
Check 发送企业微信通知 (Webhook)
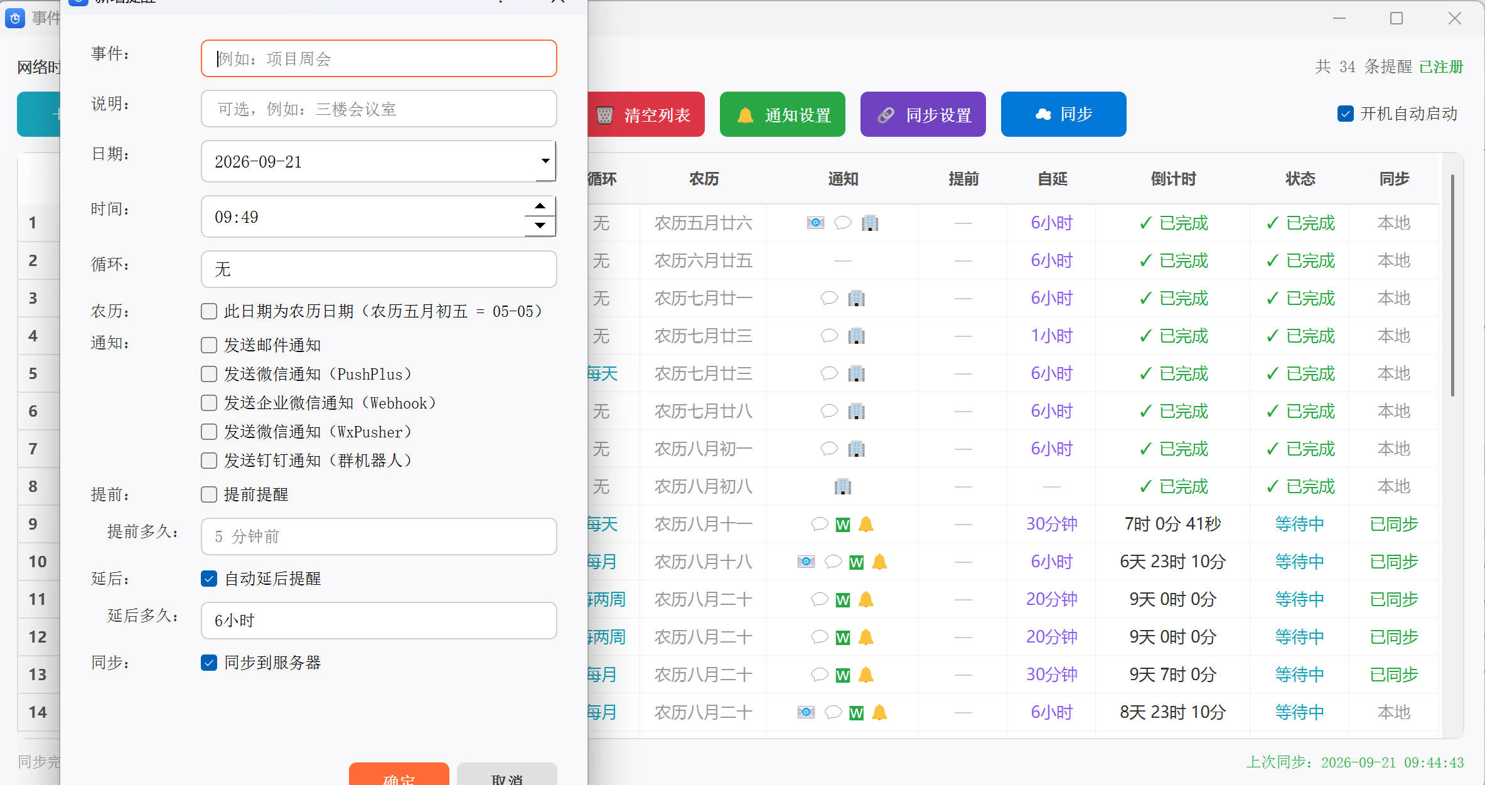click(x=209, y=403)
